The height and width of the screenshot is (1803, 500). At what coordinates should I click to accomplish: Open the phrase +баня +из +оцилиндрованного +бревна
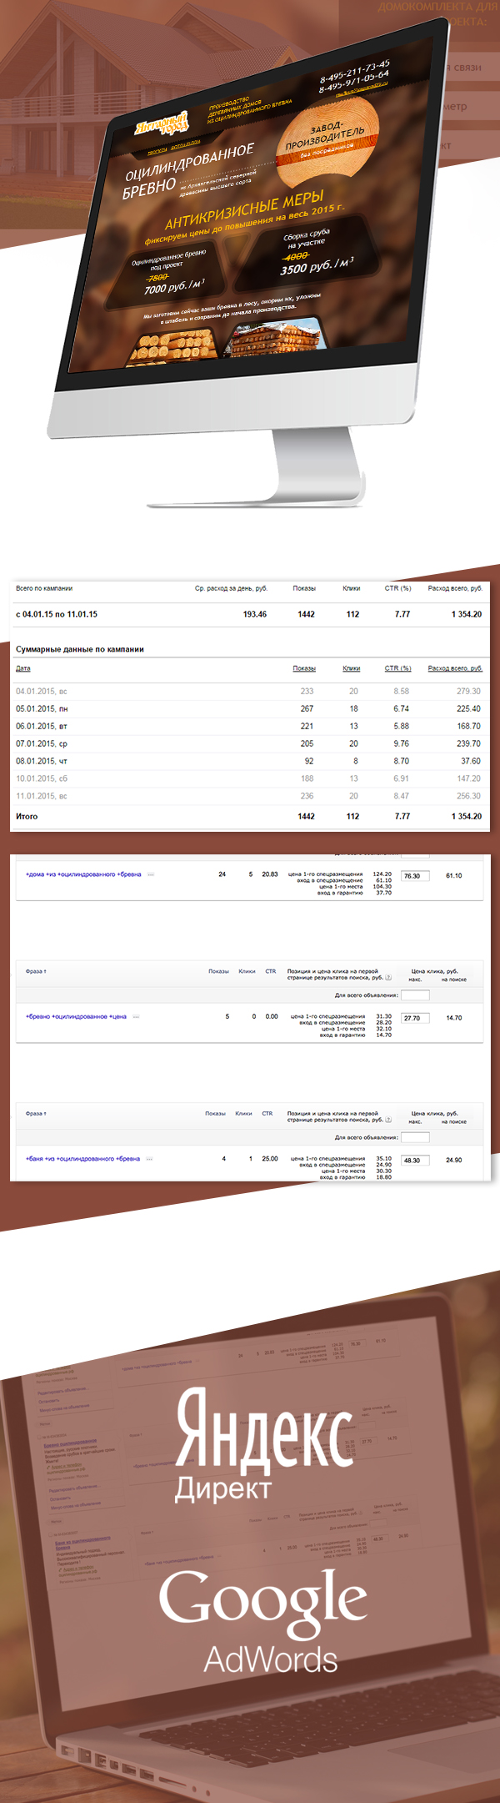82,1159
